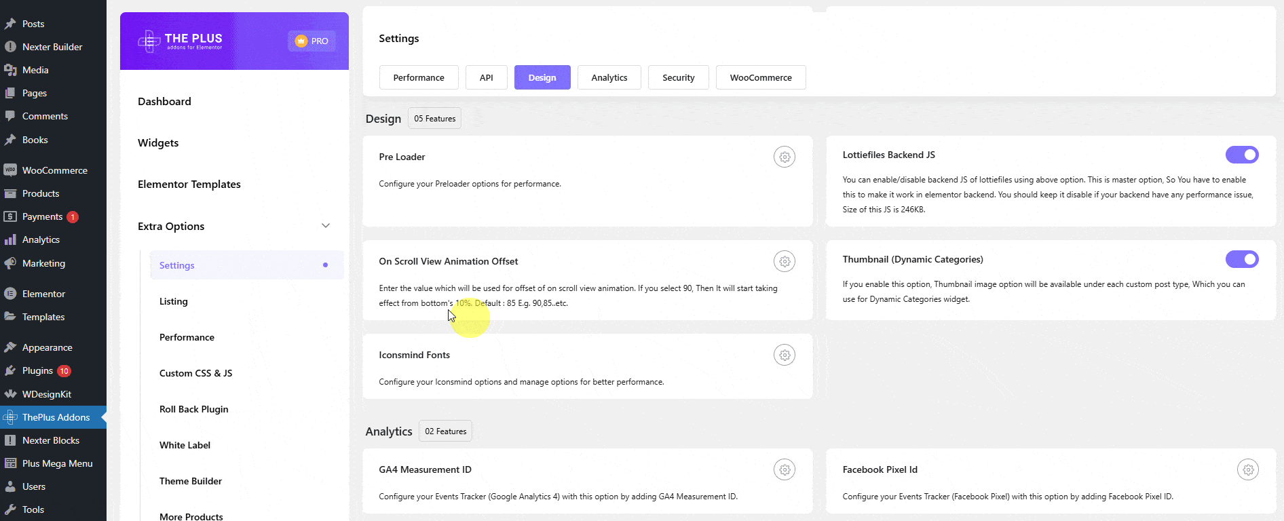
Task: Click the Extra Options label
Action: (x=171, y=226)
